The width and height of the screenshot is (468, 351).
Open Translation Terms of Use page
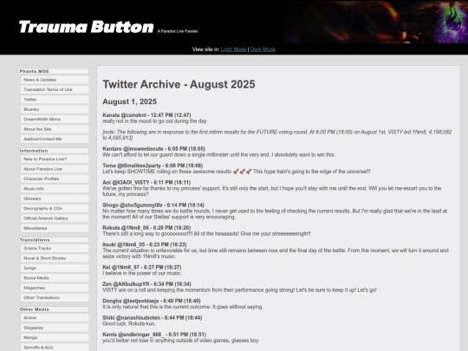[x=55, y=89]
